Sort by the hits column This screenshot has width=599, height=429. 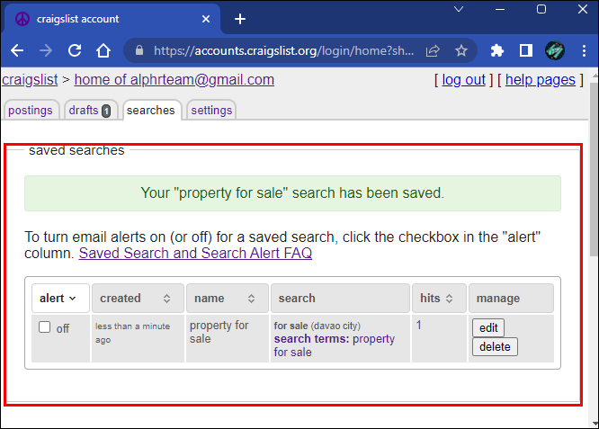click(439, 298)
